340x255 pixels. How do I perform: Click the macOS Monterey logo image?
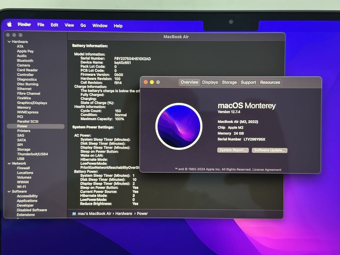[x=179, y=126]
